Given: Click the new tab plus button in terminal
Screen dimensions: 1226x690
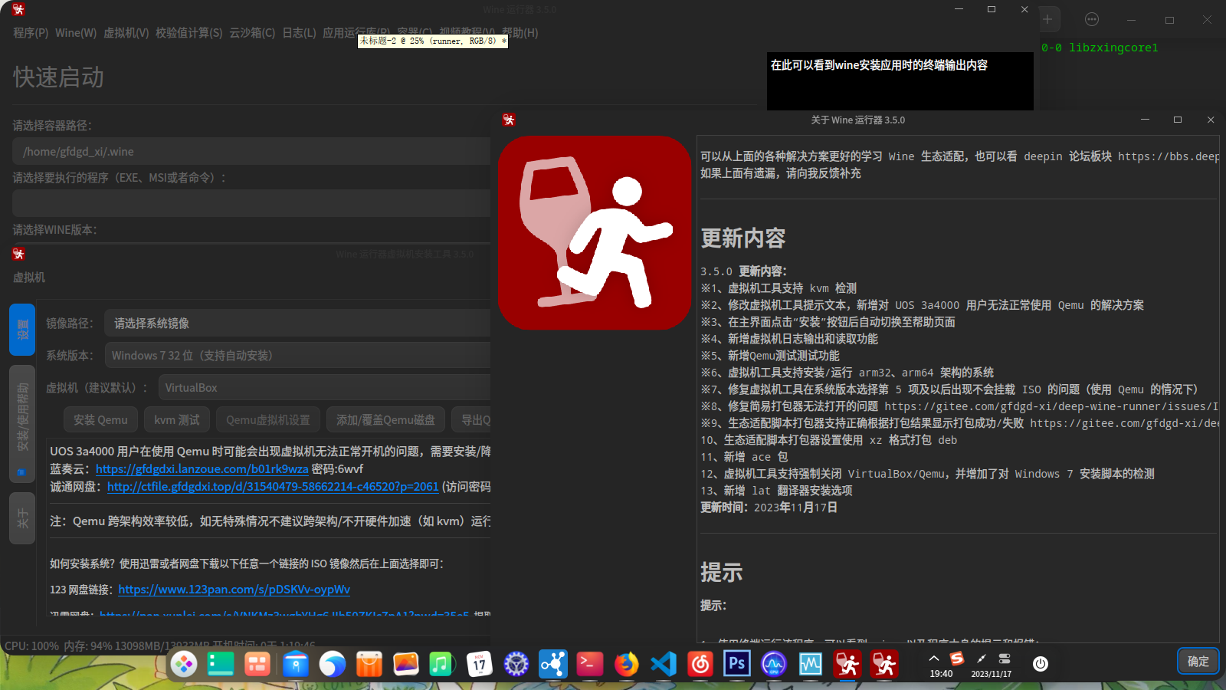Looking at the screenshot, I should point(1047,19).
